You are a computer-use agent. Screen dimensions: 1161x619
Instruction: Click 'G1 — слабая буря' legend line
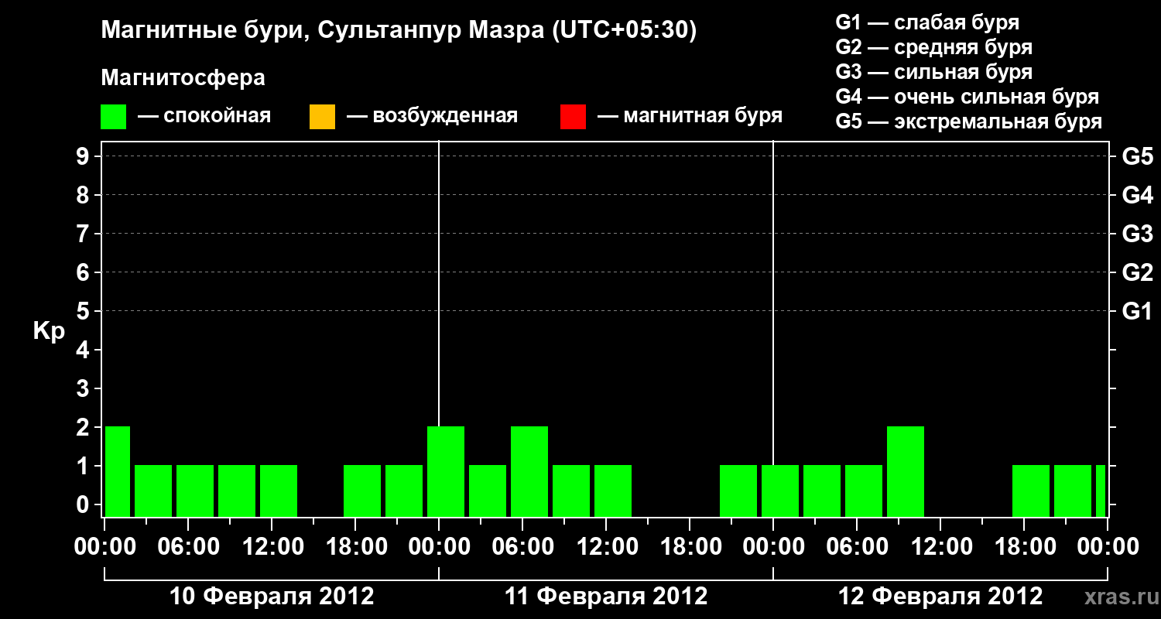click(x=927, y=22)
